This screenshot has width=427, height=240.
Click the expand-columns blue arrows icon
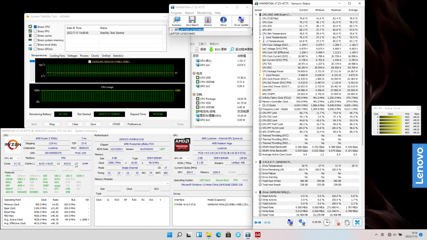(257, 223)
